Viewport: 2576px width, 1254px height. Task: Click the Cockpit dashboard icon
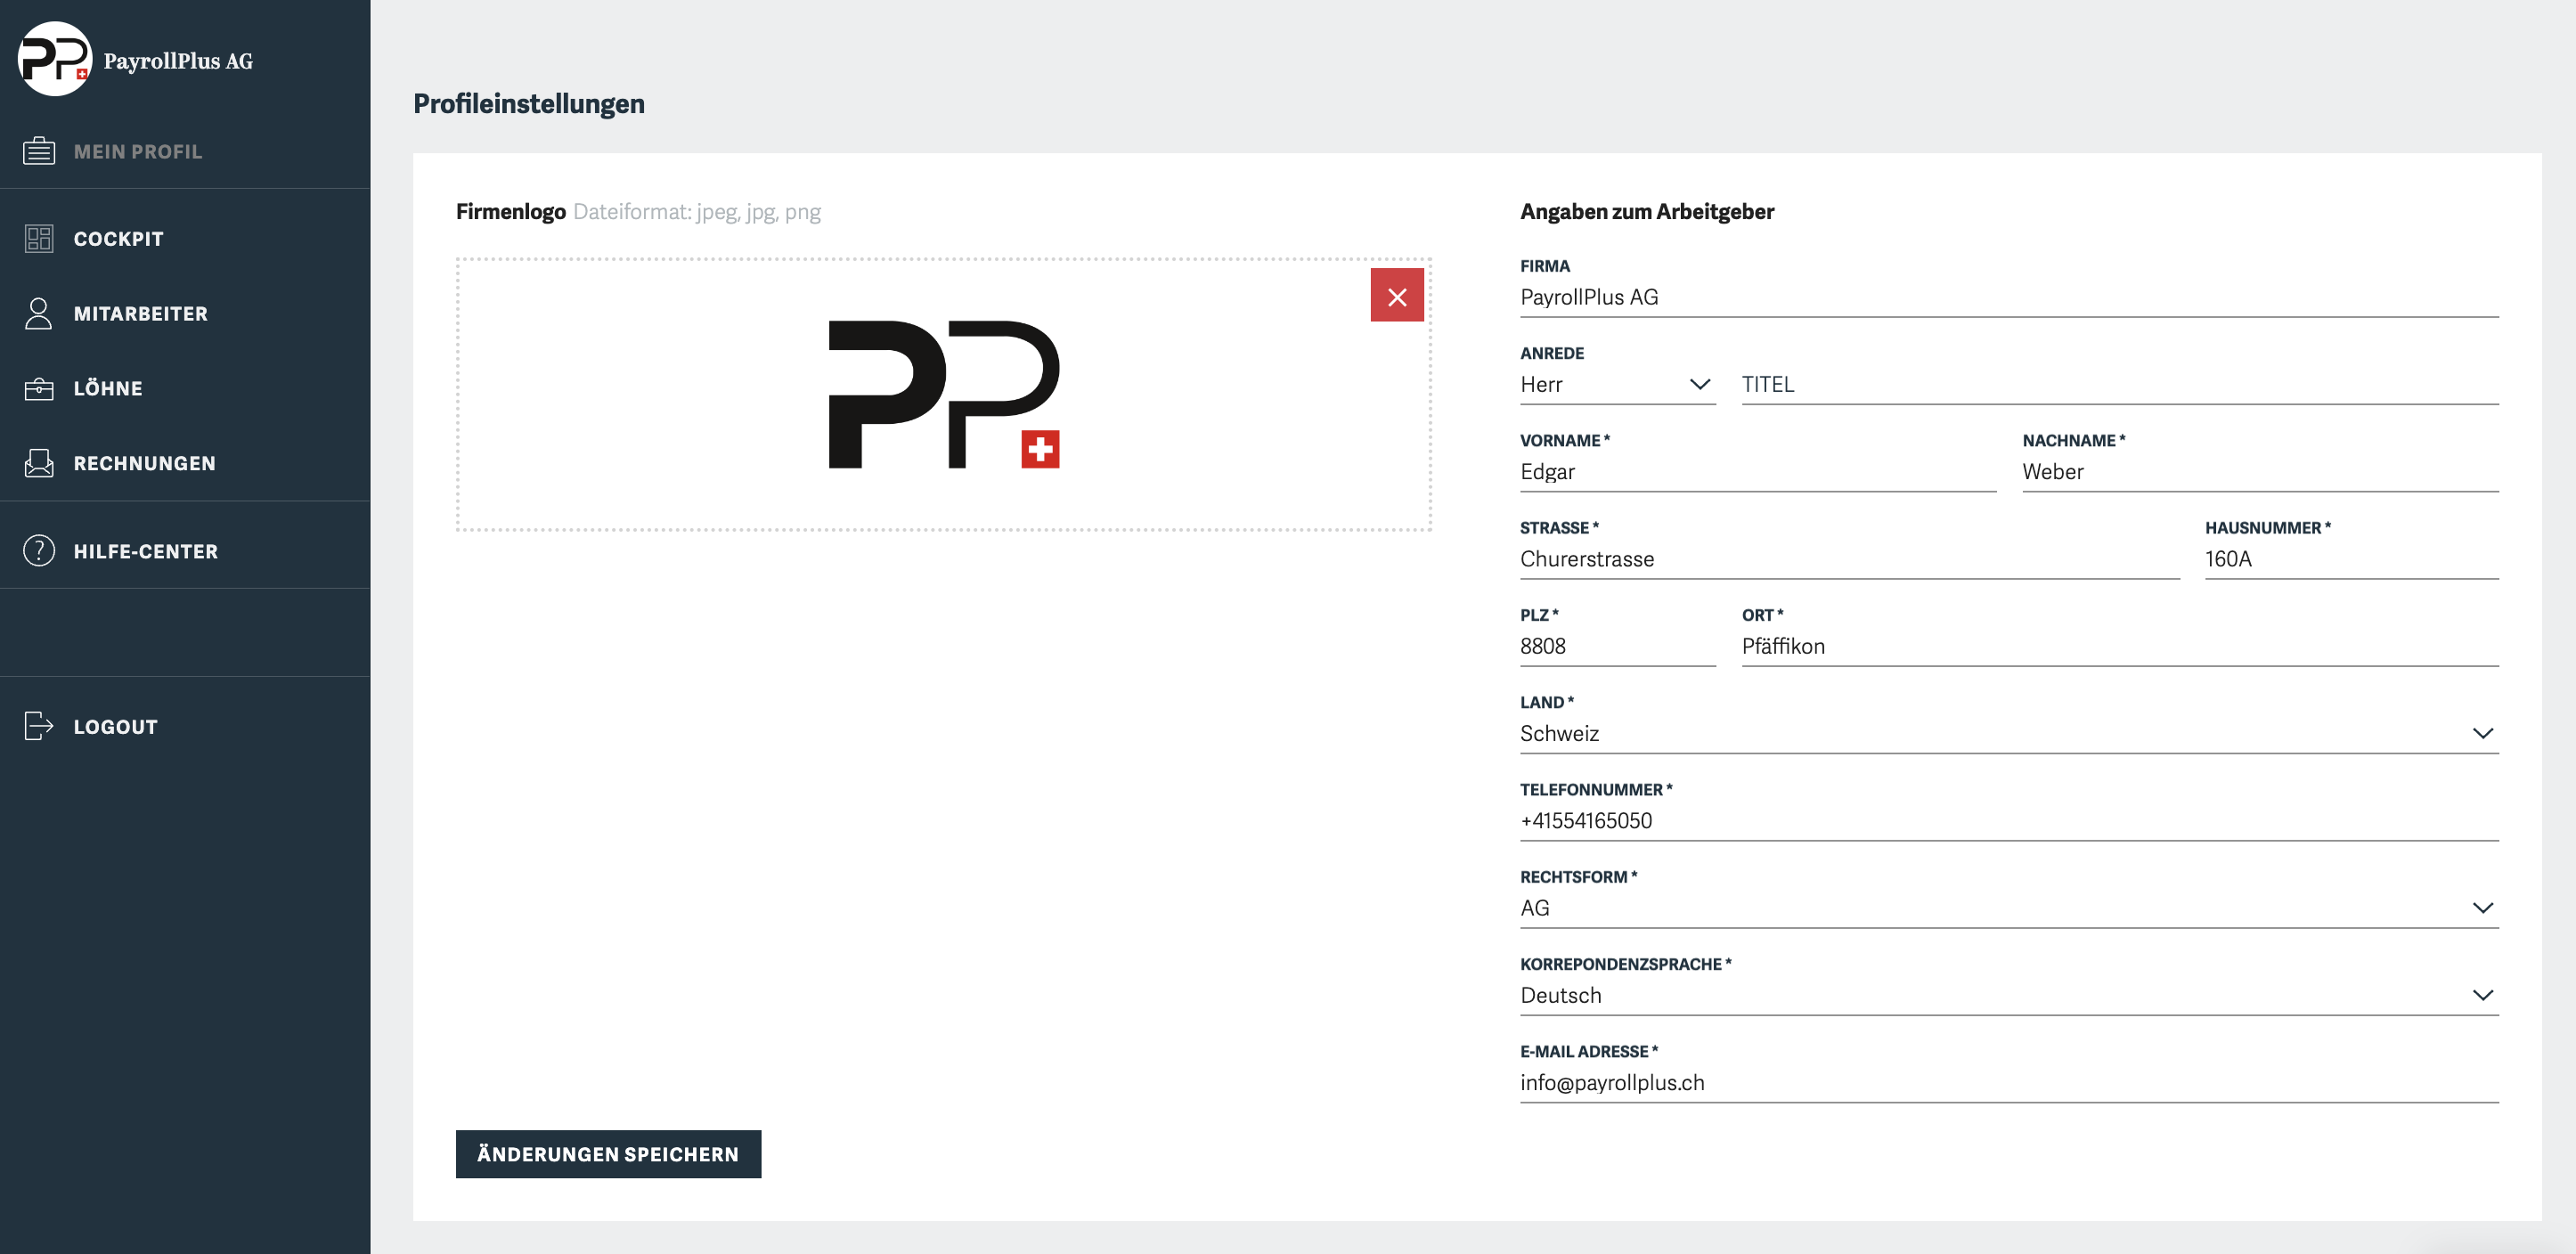(x=39, y=239)
